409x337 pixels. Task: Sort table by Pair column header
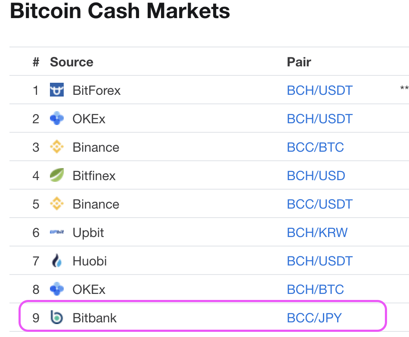[x=299, y=62]
